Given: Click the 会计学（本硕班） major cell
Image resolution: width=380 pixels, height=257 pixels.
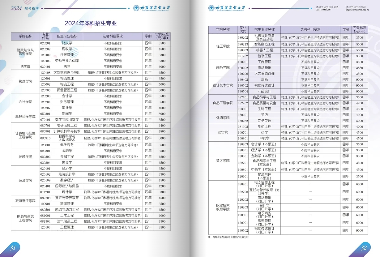Looking at the screenshot, I should pyautogui.click(x=264, y=144).
